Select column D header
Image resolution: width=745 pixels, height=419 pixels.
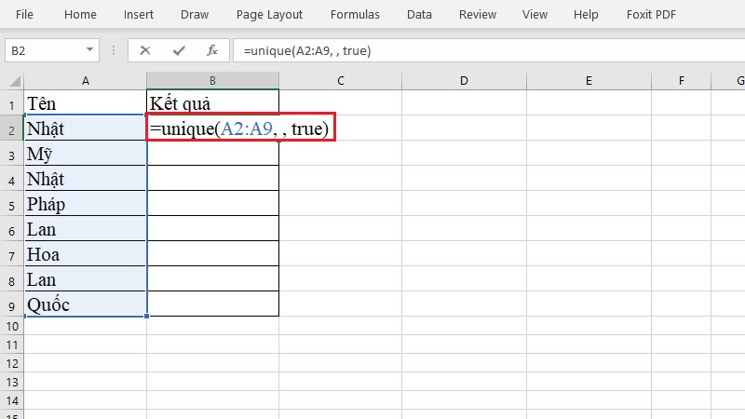(464, 81)
